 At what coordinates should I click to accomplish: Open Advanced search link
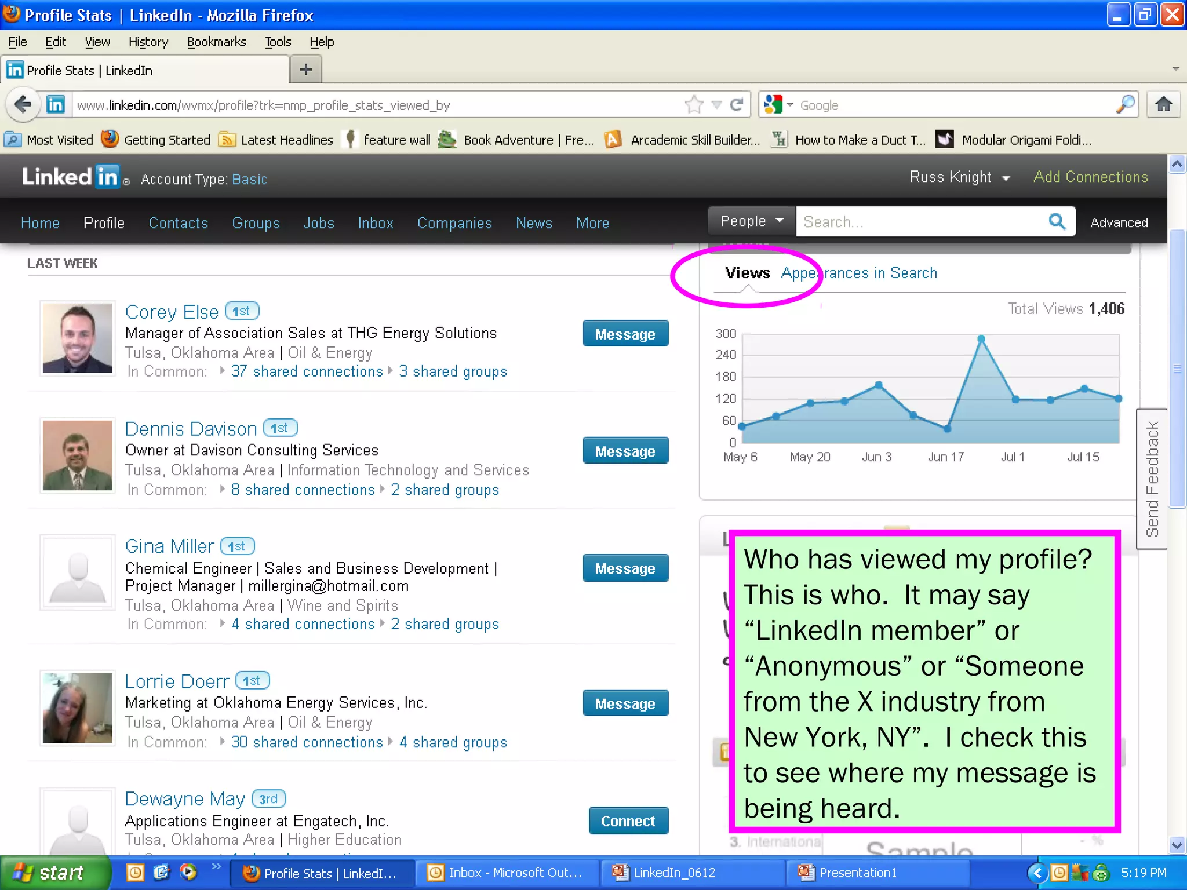[1119, 222]
